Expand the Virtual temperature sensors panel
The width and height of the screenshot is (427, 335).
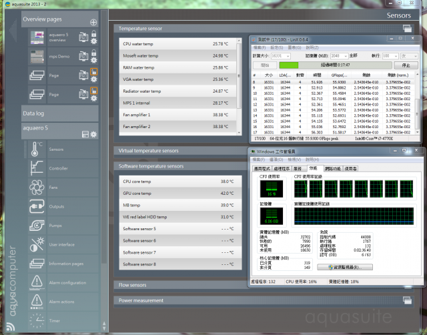tap(181, 151)
